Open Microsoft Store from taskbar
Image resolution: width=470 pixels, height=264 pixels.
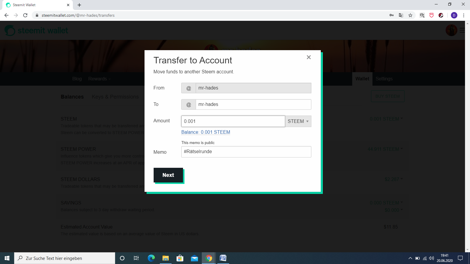[x=180, y=258]
